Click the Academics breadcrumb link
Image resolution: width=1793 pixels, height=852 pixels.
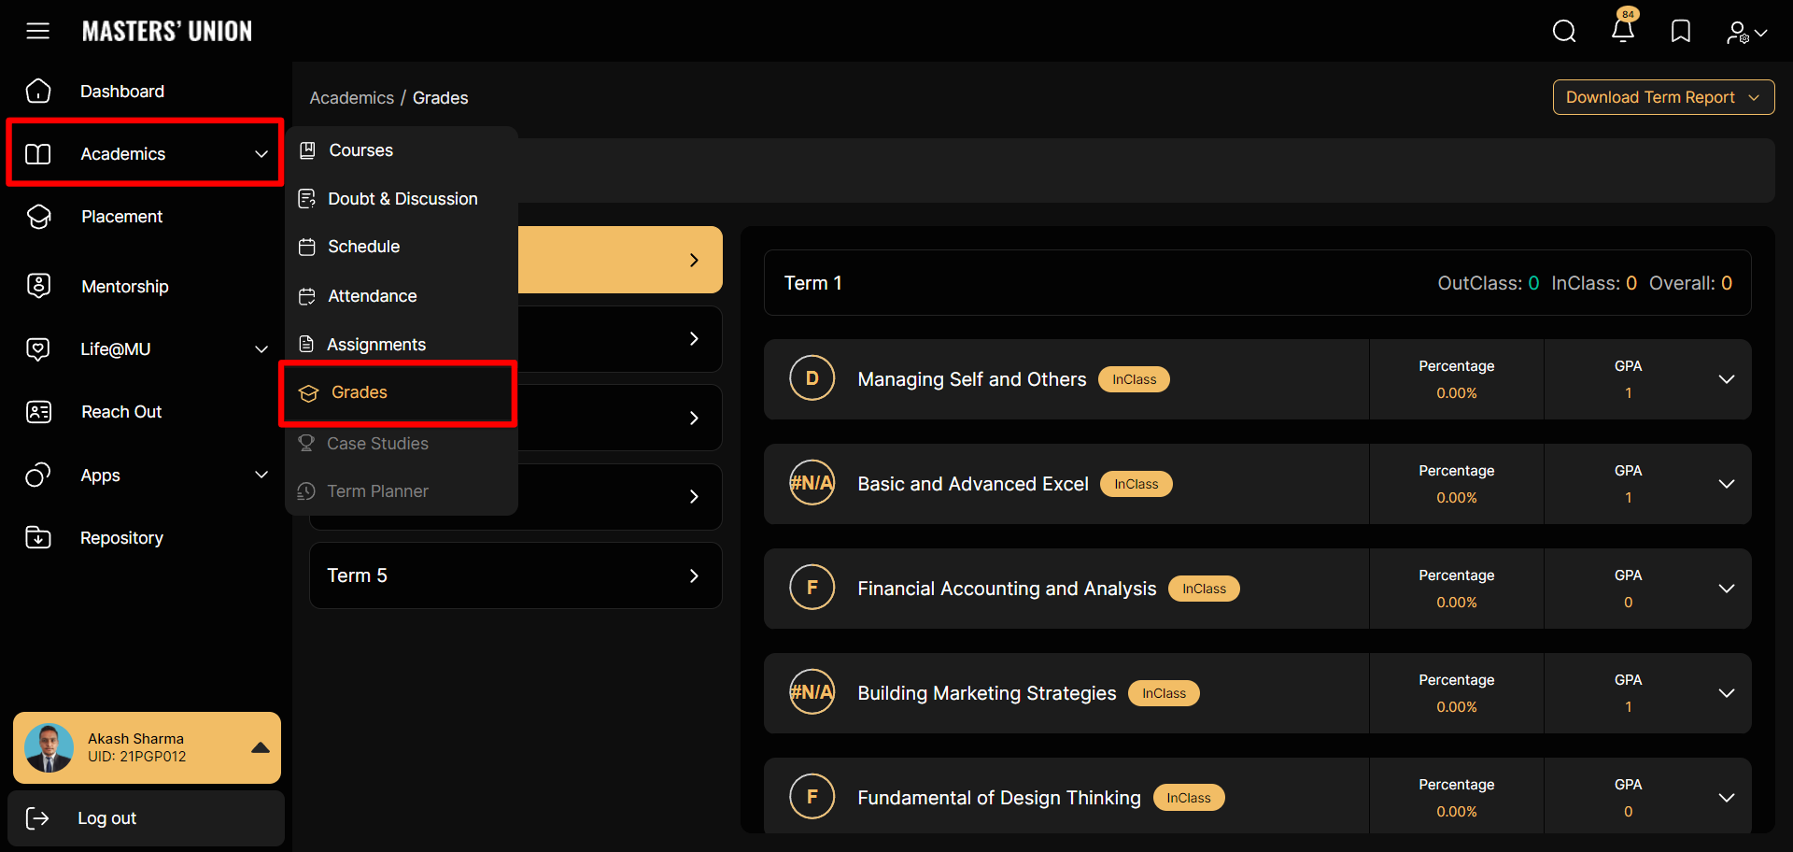tap(351, 98)
